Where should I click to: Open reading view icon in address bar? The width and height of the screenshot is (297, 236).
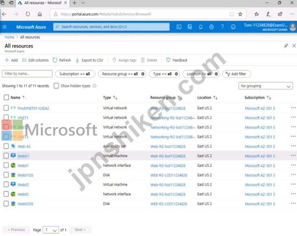tap(231, 14)
